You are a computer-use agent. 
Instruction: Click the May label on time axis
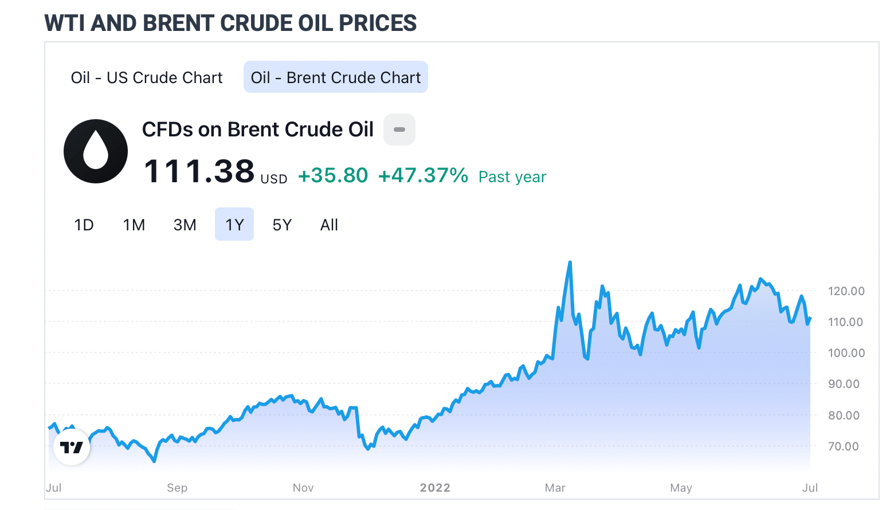tap(681, 488)
